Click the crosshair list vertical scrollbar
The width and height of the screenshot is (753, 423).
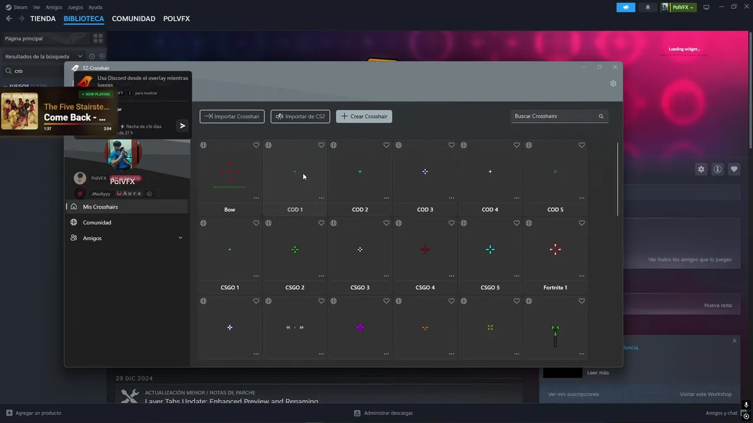click(617, 179)
